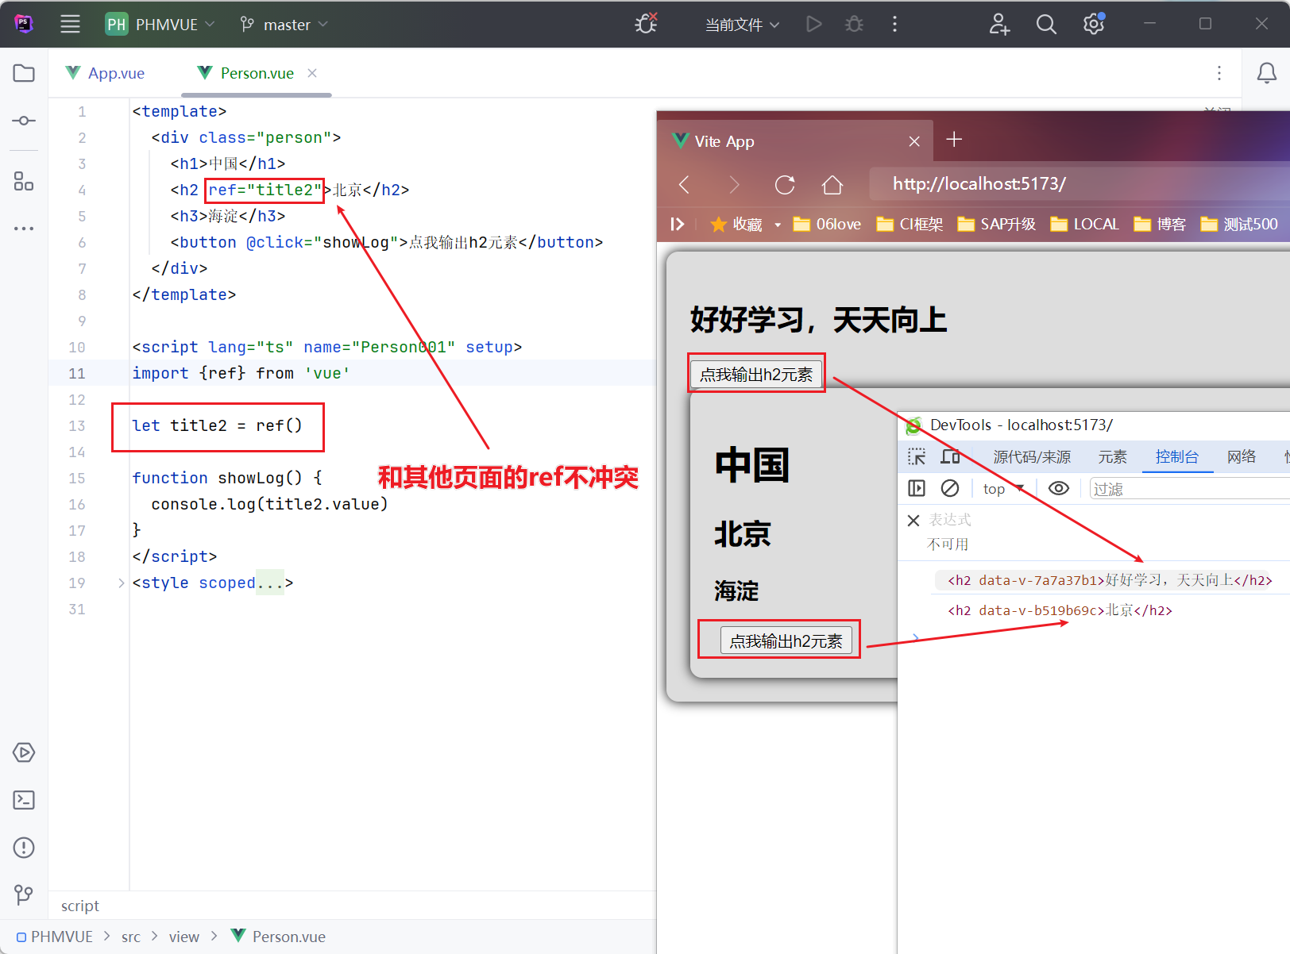The image size is (1290, 954).
Task: Switch to DevTools 控制台 tab
Action: (x=1177, y=456)
